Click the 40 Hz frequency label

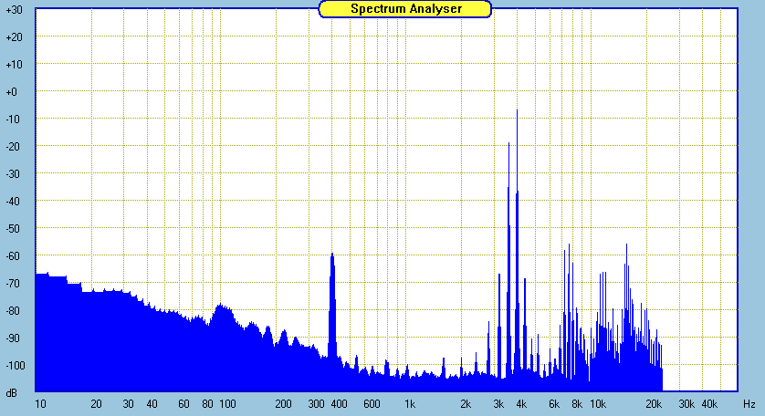(x=152, y=404)
